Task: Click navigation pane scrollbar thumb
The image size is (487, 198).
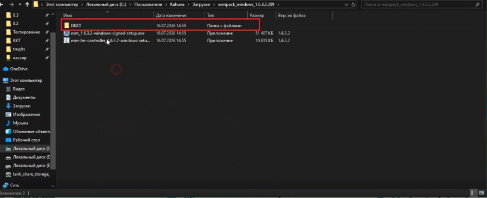Action: (53, 100)
